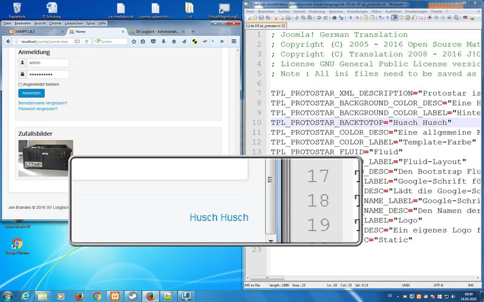Close the de-DE.tpl_protostar.ini tab
This screenshot has width=484, height=302.
click(x=284, y=27)
